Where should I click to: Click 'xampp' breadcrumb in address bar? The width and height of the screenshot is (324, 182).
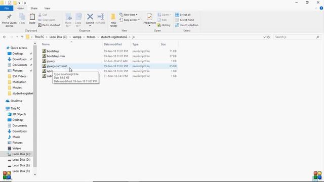(77, 37)
